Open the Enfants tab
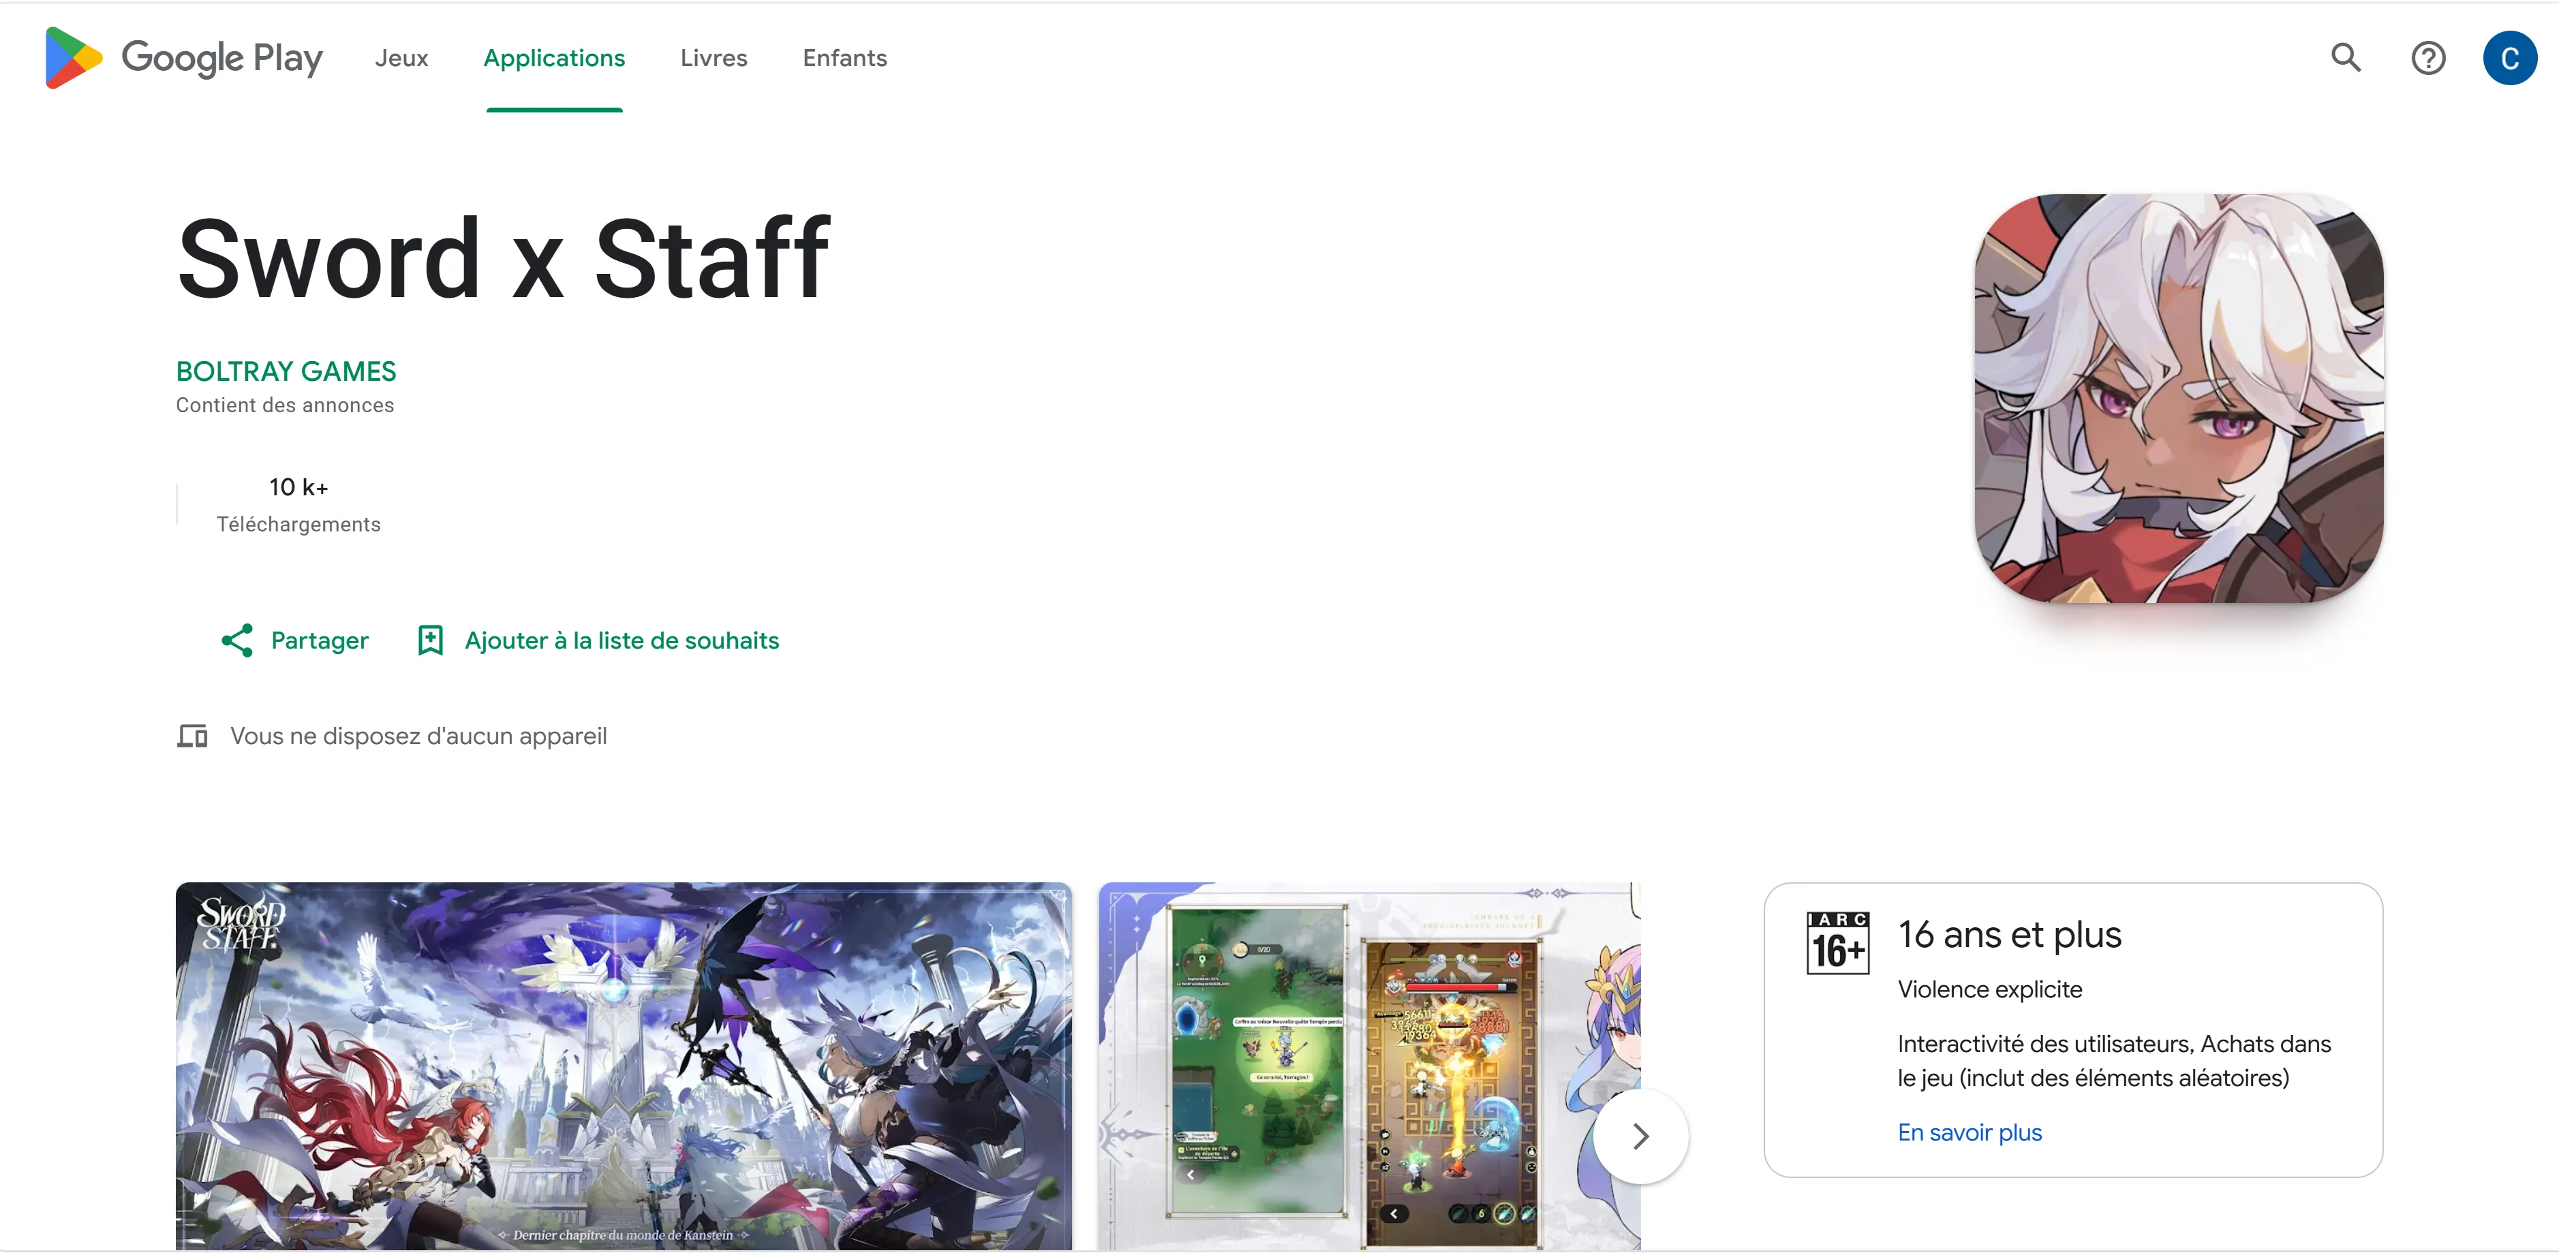2559x1255 pixels. click(844, 58)
